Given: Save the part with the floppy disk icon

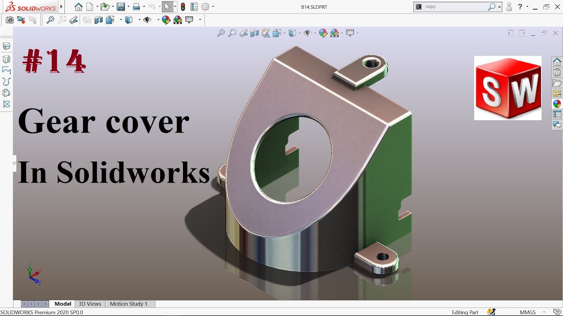Looking at the screenshot, I should (121, 7).
